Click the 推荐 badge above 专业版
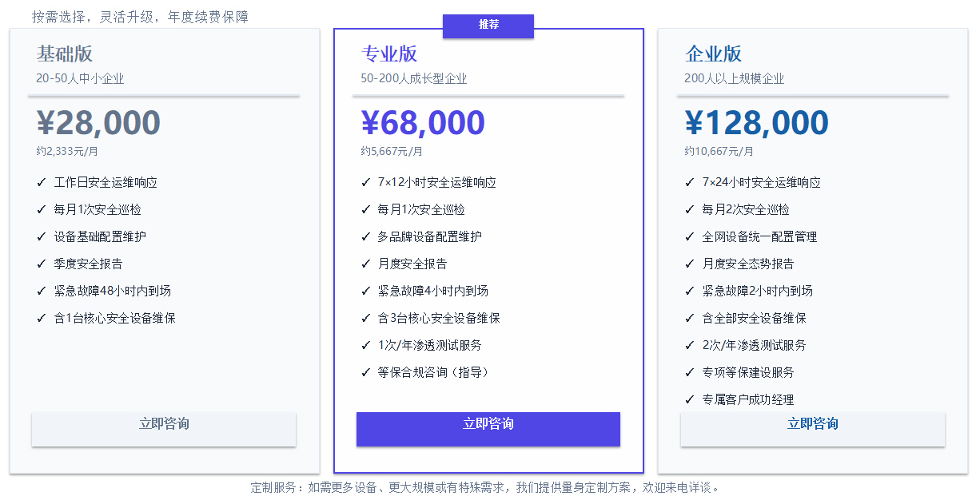The width and height of the screenshot is (976, 496). coord(488,25)
